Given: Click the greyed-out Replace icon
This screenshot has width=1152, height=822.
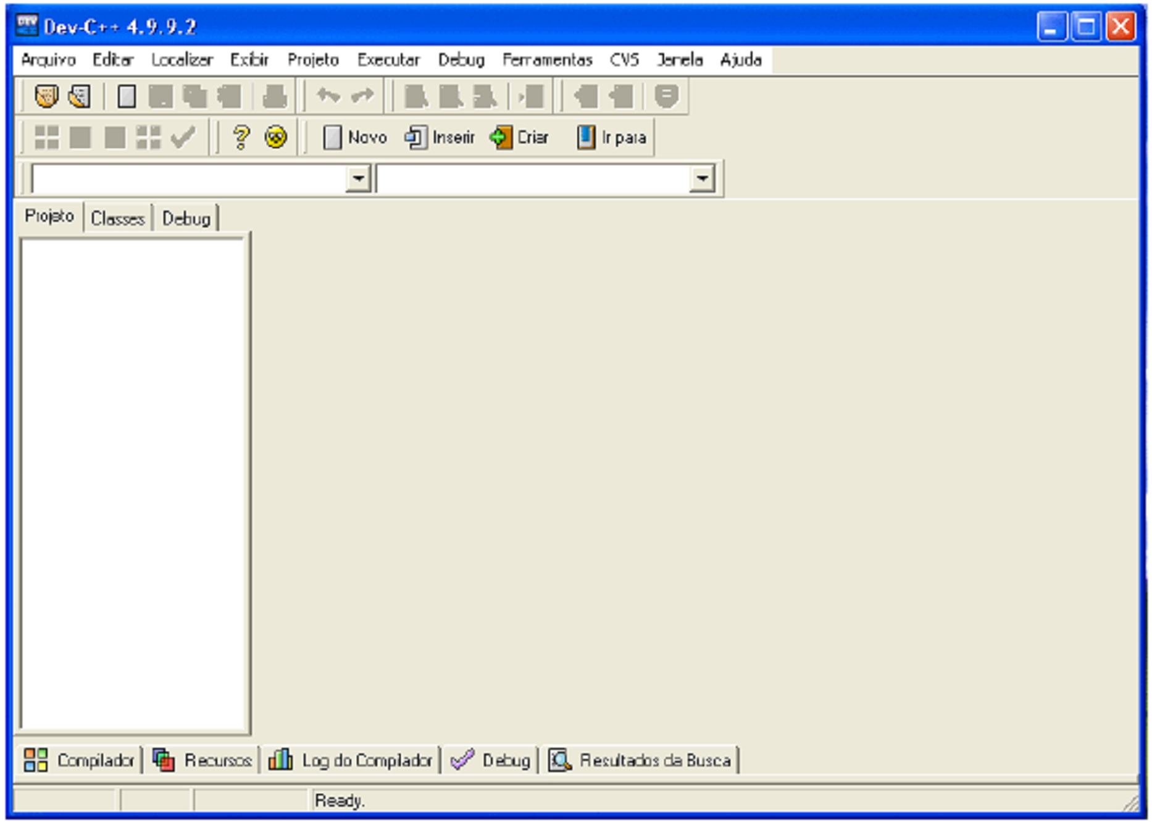Looking at the screenshot, I should pyautogui.click(x=451, y=96).
